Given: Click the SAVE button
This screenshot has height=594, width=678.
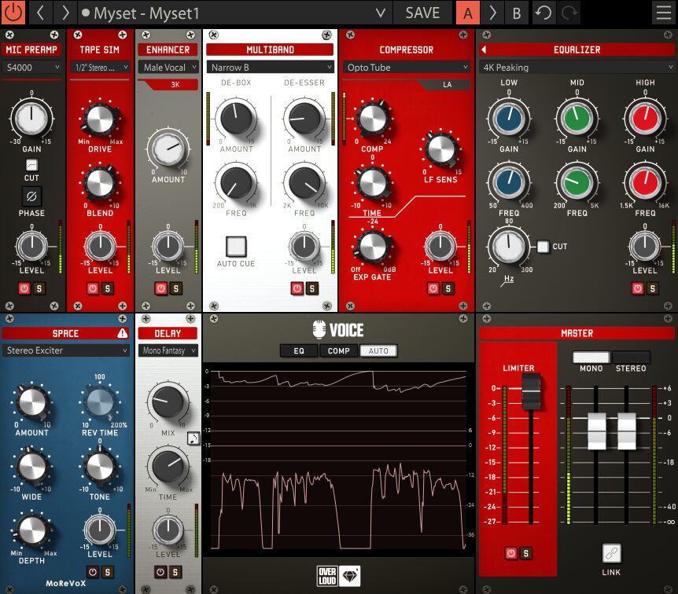Looking at the screenshot, I should [422, 13].
